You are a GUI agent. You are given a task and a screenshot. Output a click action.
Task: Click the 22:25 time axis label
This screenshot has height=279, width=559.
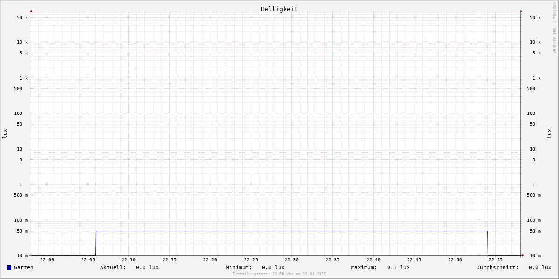click(x=251, y=260)
